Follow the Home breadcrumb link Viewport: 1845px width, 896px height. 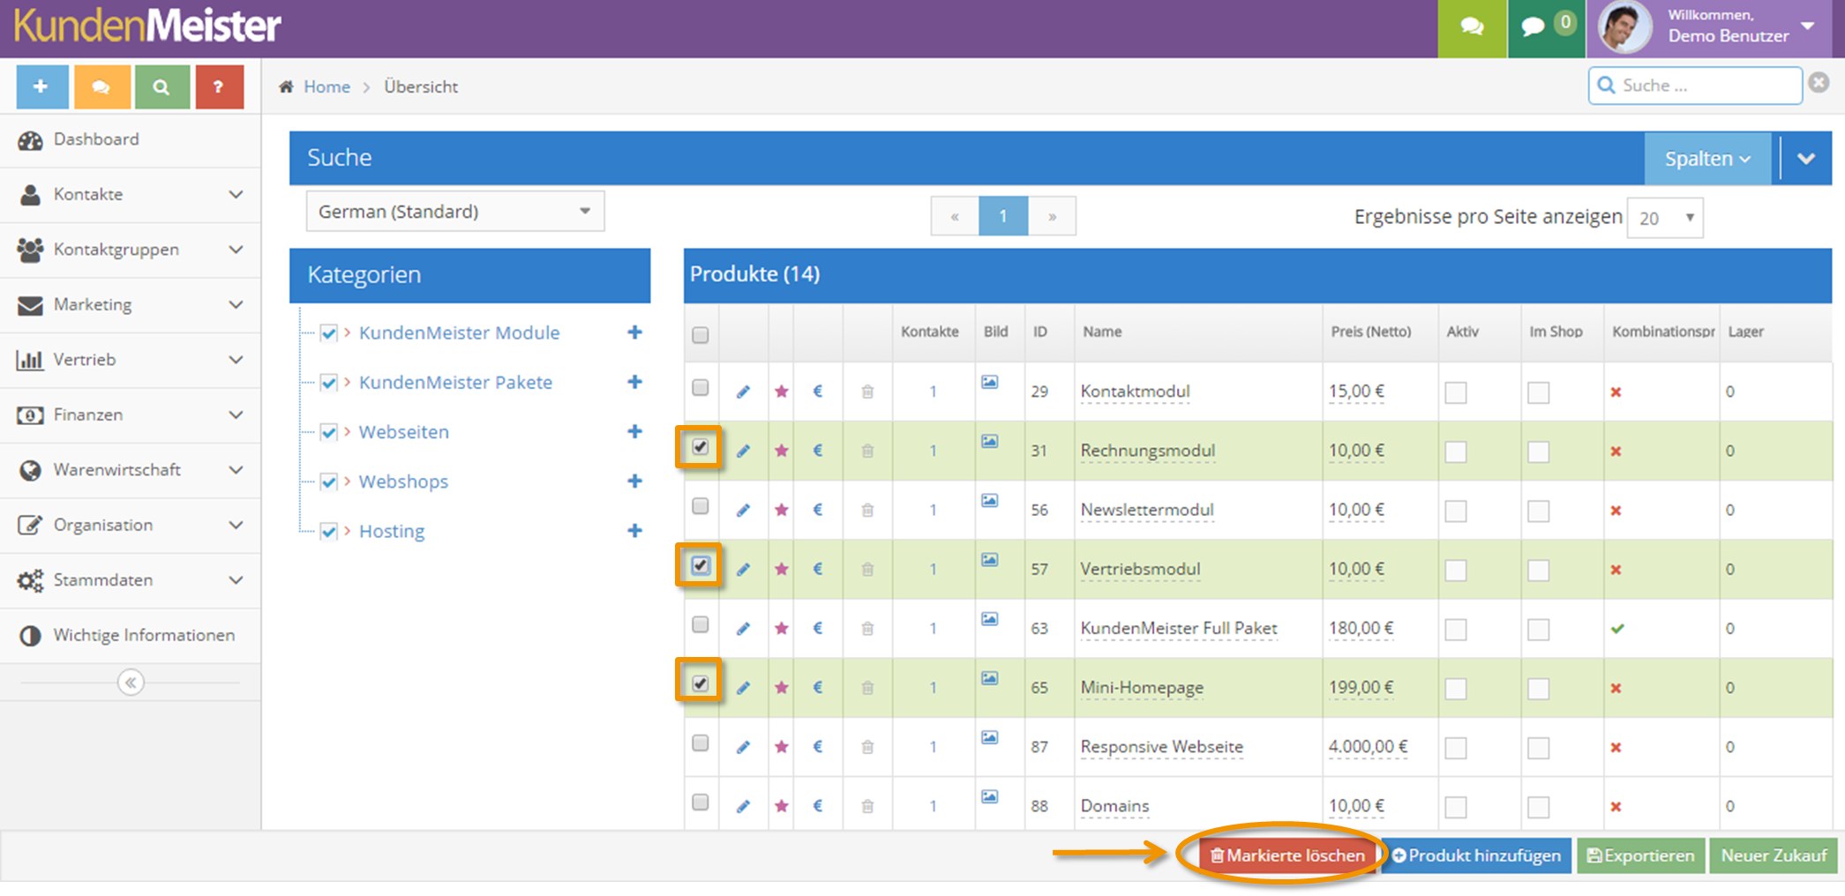click(x=326, y=86)
